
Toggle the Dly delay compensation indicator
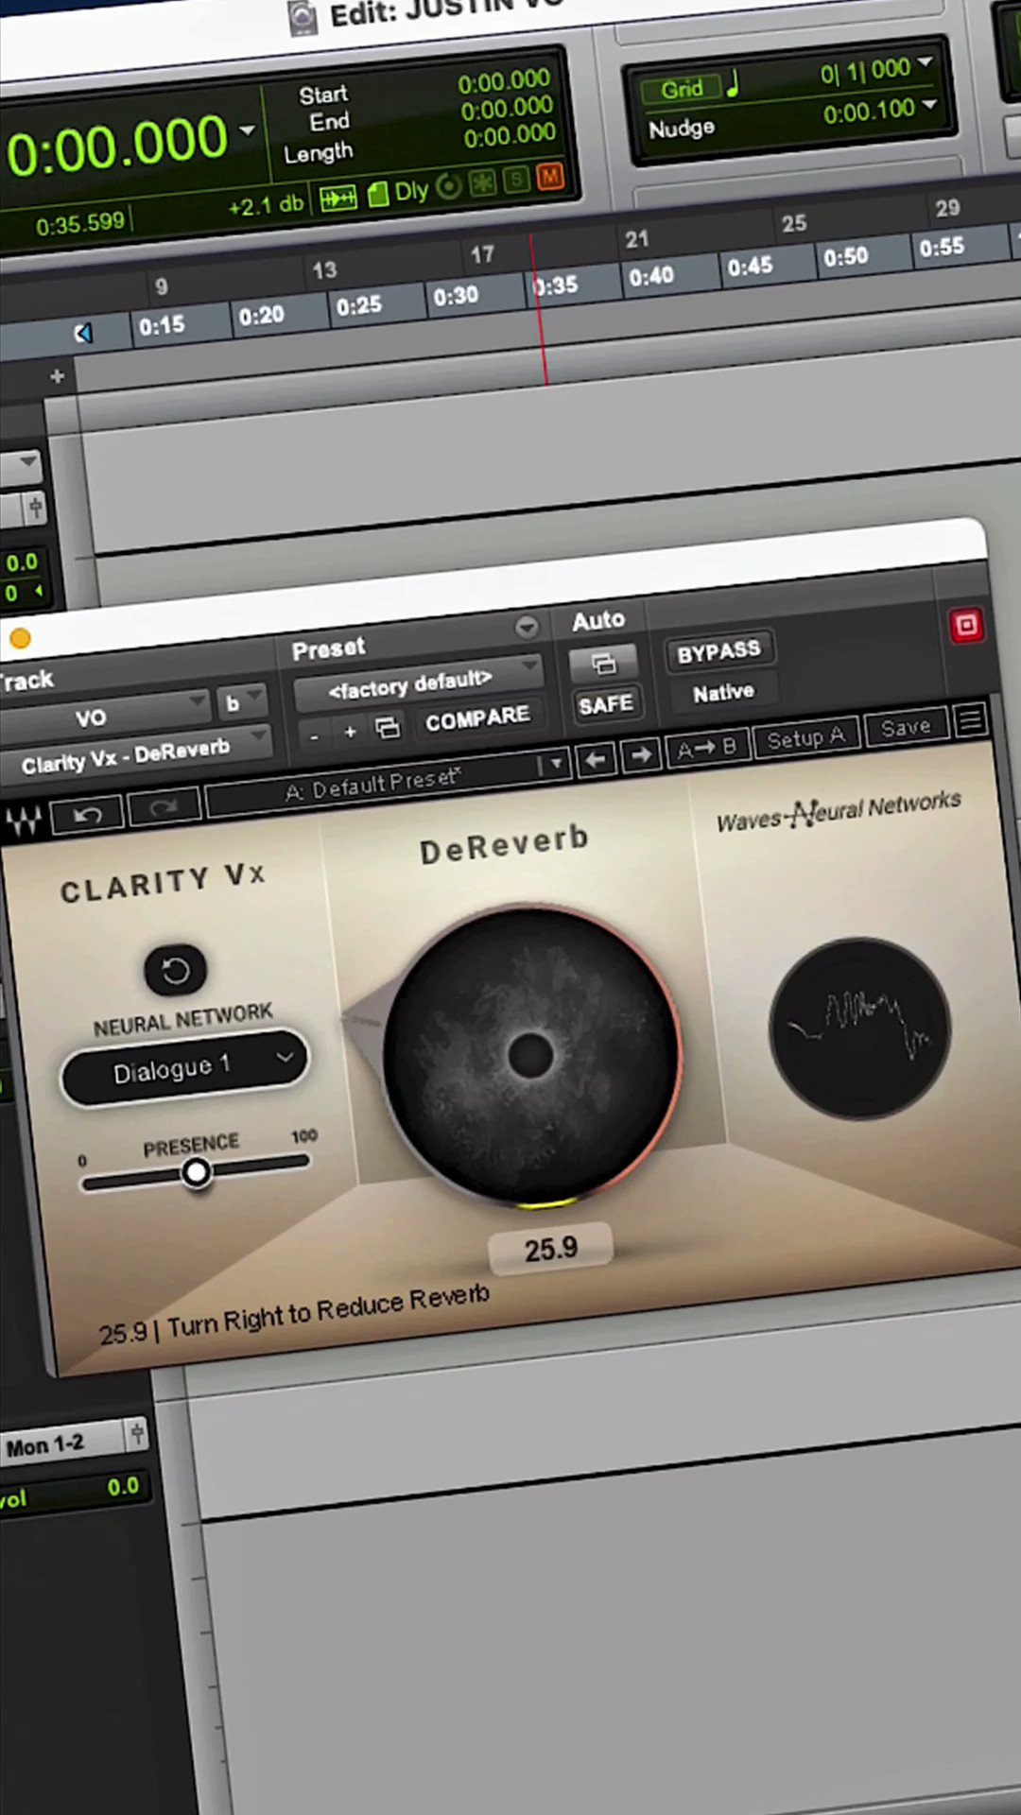tap(411, 191)
